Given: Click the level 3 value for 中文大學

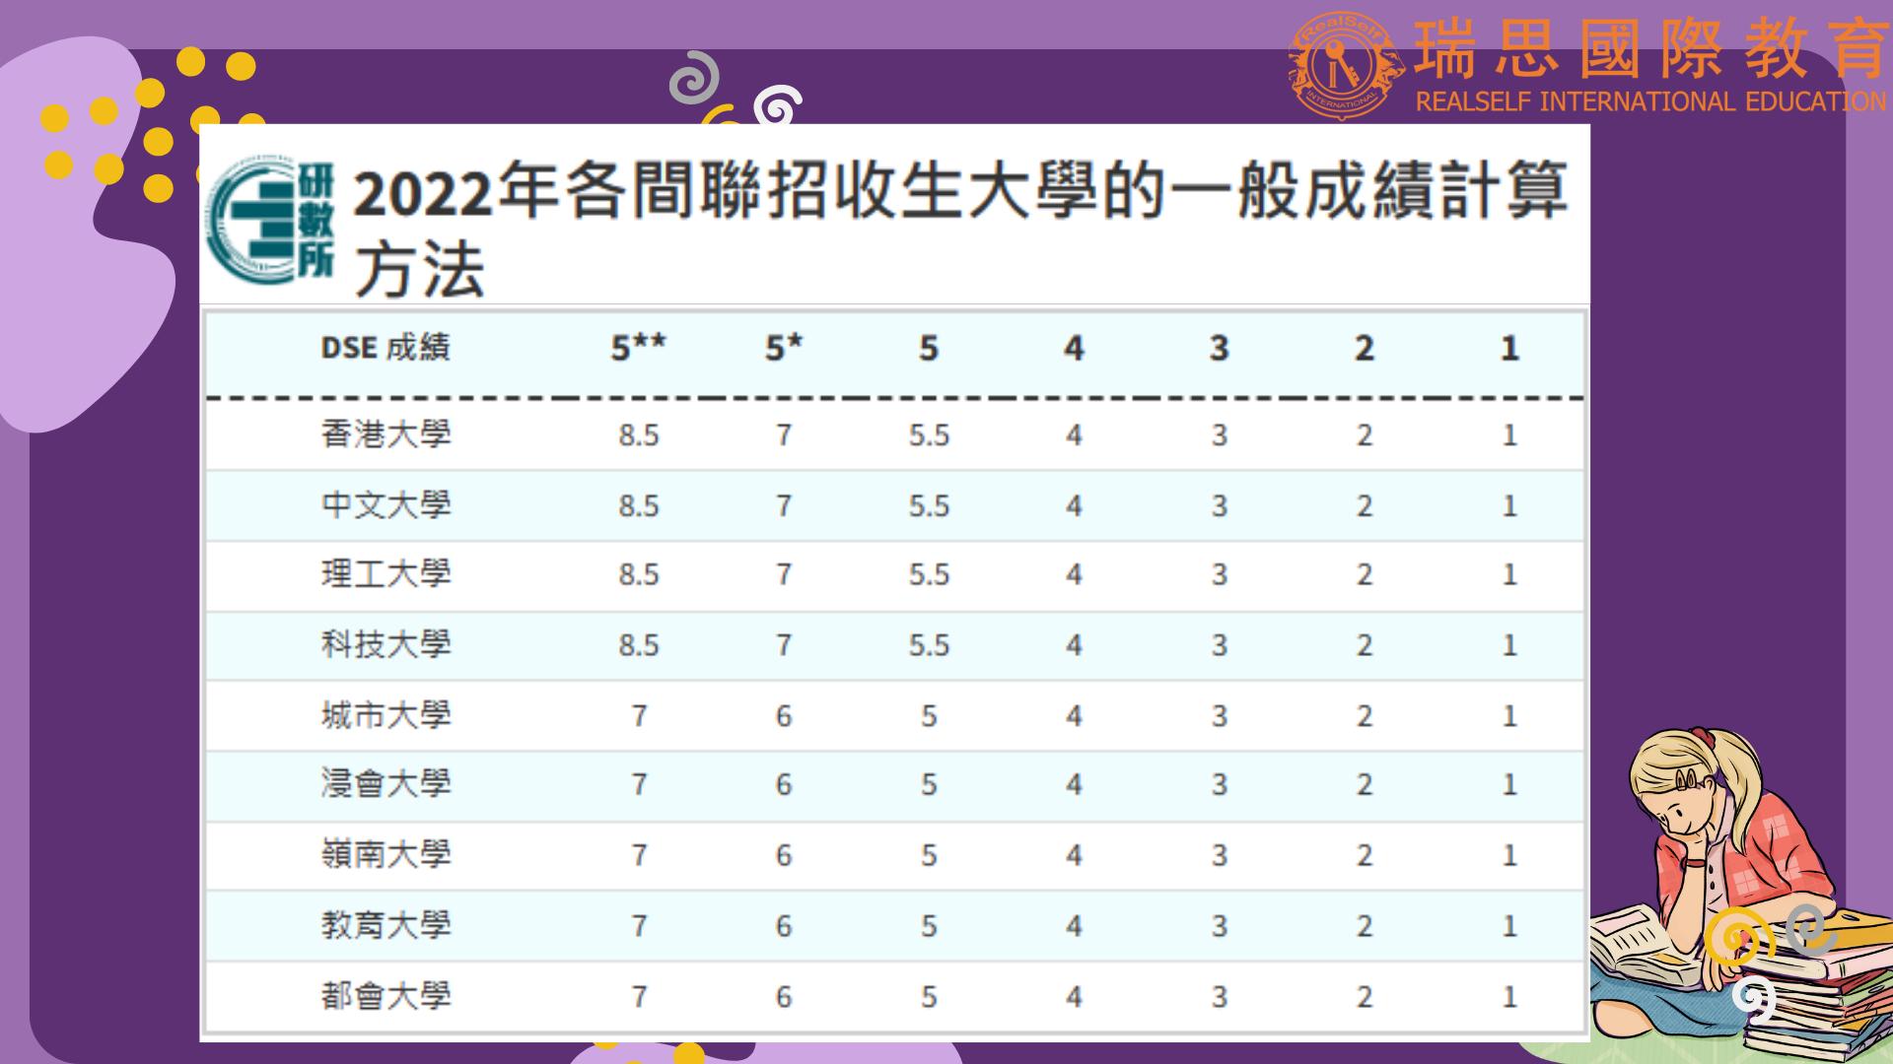Looking at the screenshot, I should coord(1220,506).
